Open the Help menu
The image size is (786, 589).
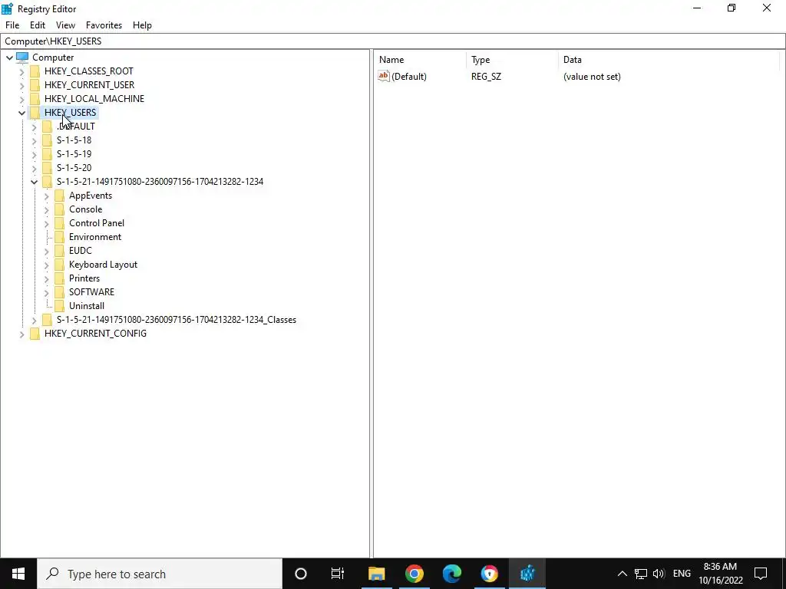(x=142, y=25)
